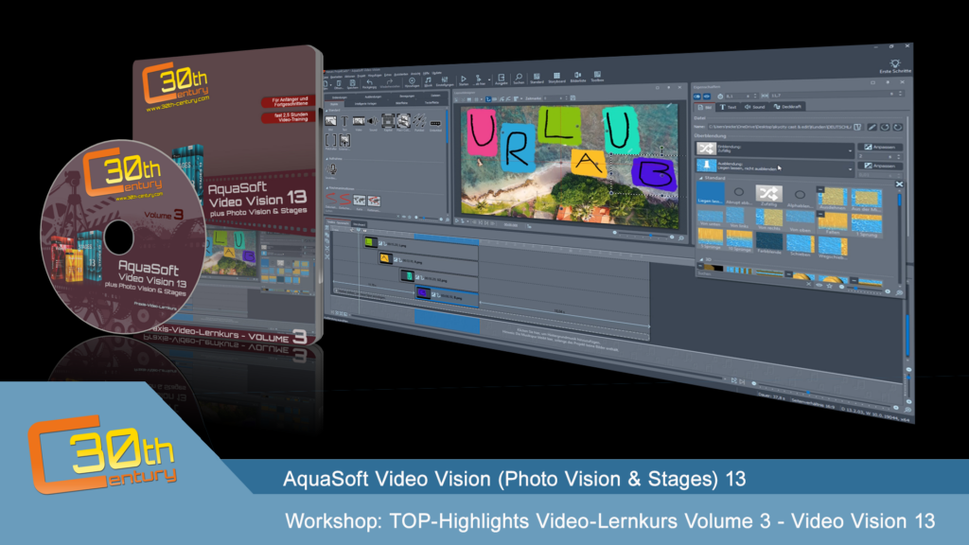
Task: Open the Bild tab in Eigenschaften
Action: point(704,108)
